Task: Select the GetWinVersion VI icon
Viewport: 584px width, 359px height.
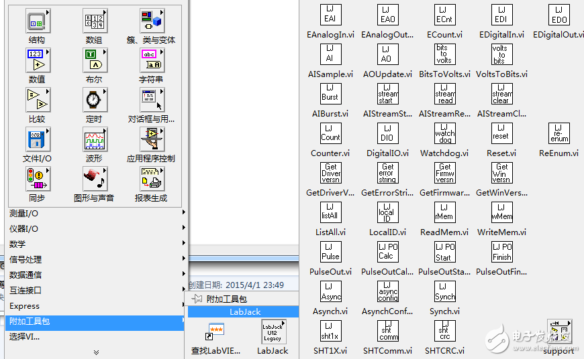Action: (x=501, y=173)
